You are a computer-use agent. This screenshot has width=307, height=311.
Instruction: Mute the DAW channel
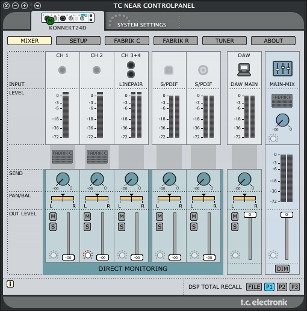click(235, 217)
